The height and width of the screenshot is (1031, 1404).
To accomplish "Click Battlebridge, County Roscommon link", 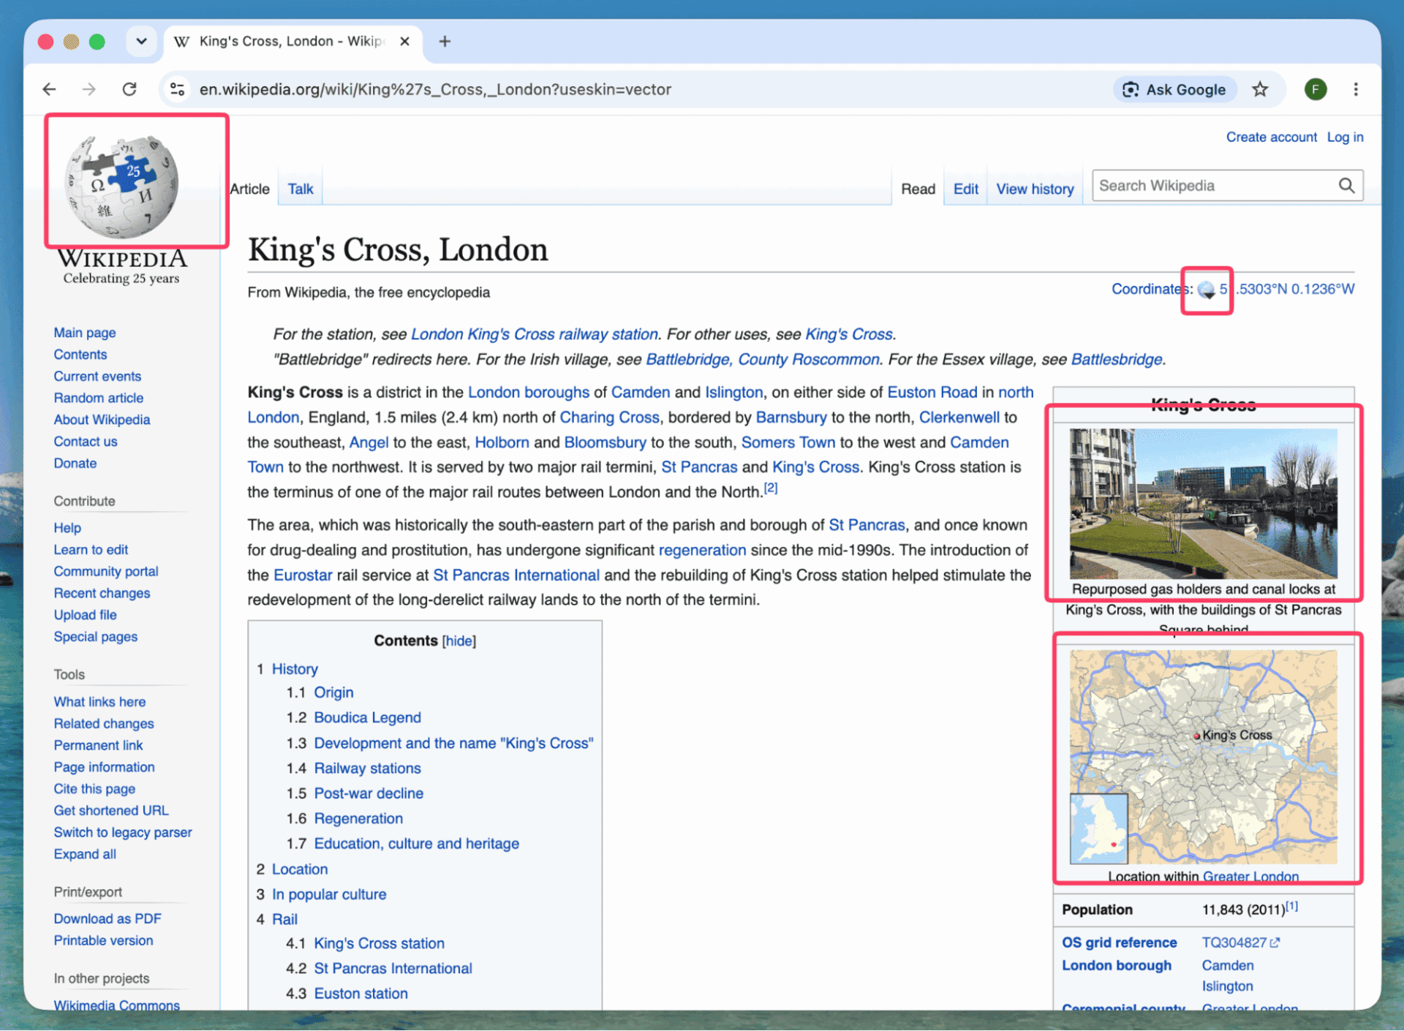I will [763, 360].
